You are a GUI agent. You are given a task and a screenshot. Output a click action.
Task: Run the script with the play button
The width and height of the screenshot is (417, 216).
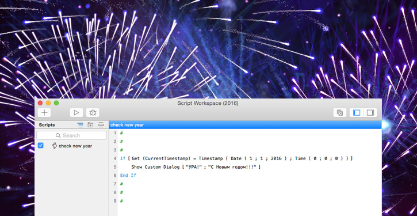76,113
